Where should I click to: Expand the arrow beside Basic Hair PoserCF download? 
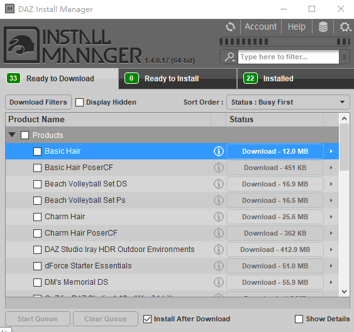(x=331, y=168)
